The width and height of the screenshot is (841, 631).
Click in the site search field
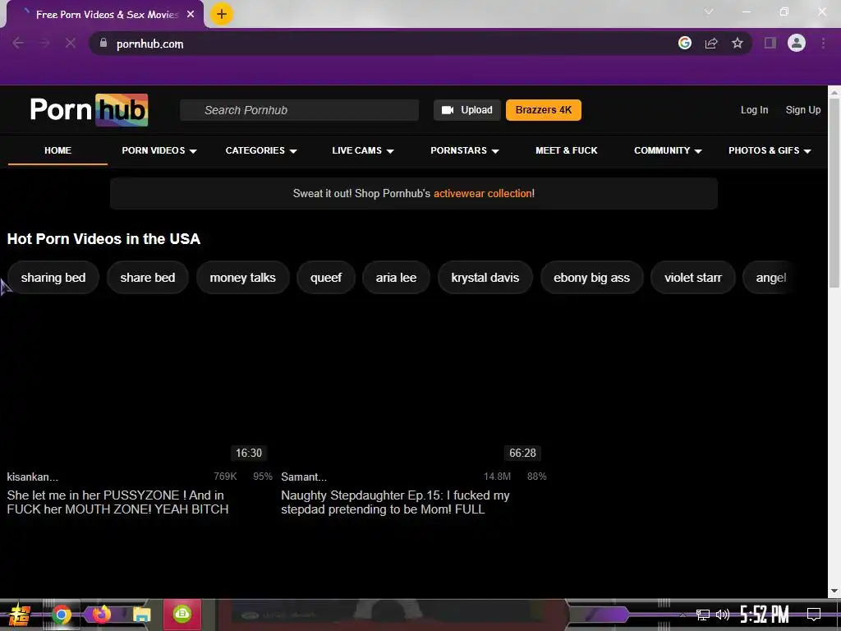click(299, 110)
